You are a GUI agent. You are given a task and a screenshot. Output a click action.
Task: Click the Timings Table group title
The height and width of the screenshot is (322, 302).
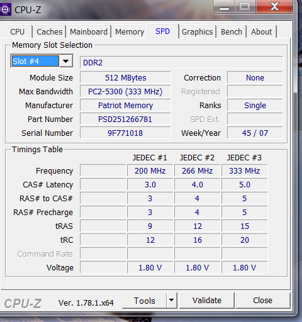click(x=37, y=150)
